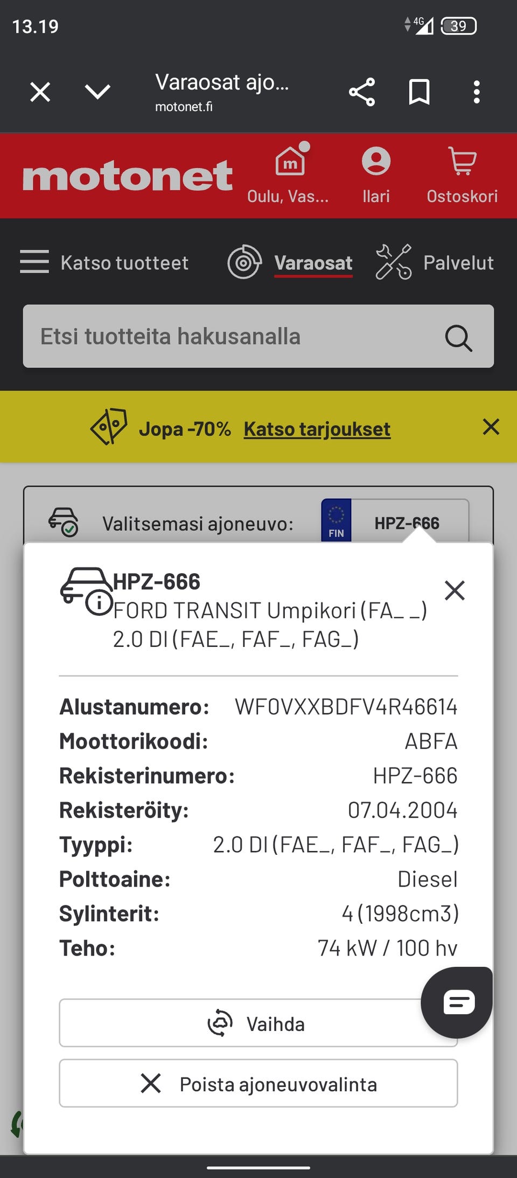The height and width of the screenshot is (1178, 517).
Task: Expand the browser tab chevron
Action: tap(97, 92)
